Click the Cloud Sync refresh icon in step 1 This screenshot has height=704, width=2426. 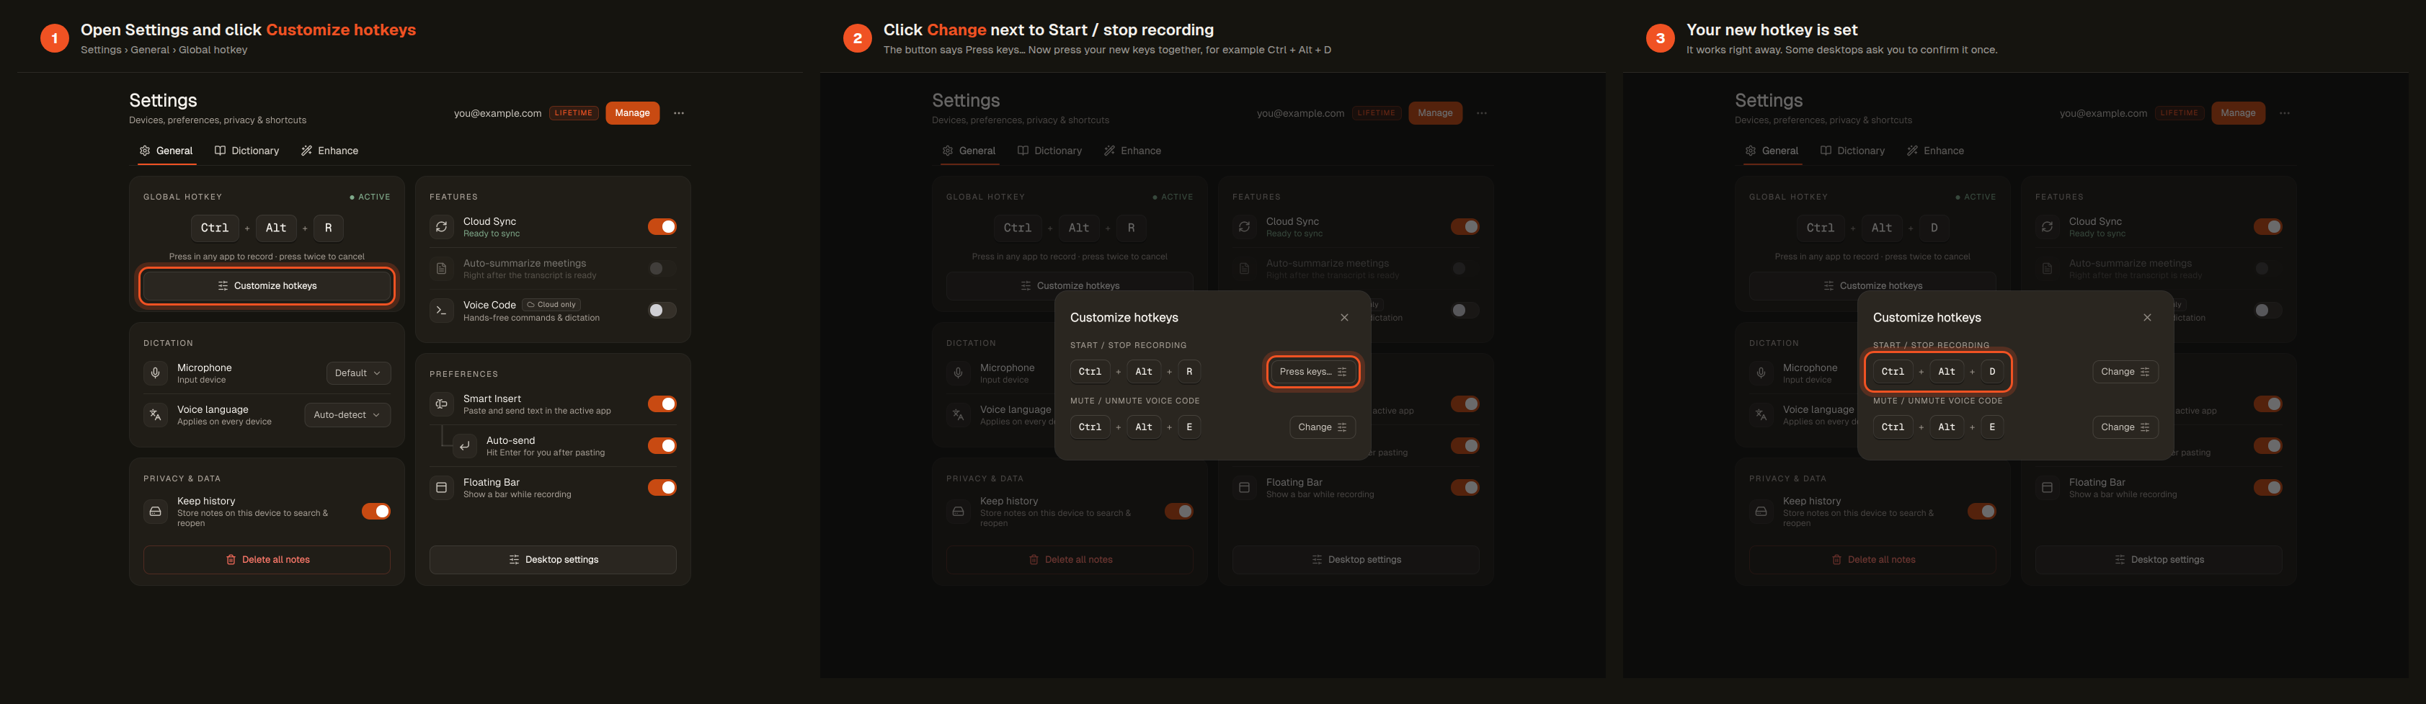[x=442, y=227]
